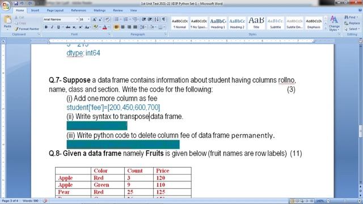363x204 pixels.
Task: Toggle Underline formatting
Action: tap(58, 27)
